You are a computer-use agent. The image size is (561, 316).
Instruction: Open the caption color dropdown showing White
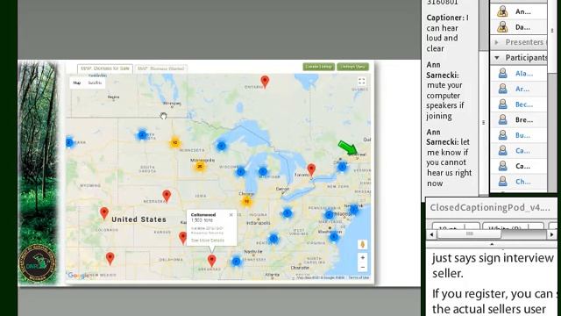point(513,226)
